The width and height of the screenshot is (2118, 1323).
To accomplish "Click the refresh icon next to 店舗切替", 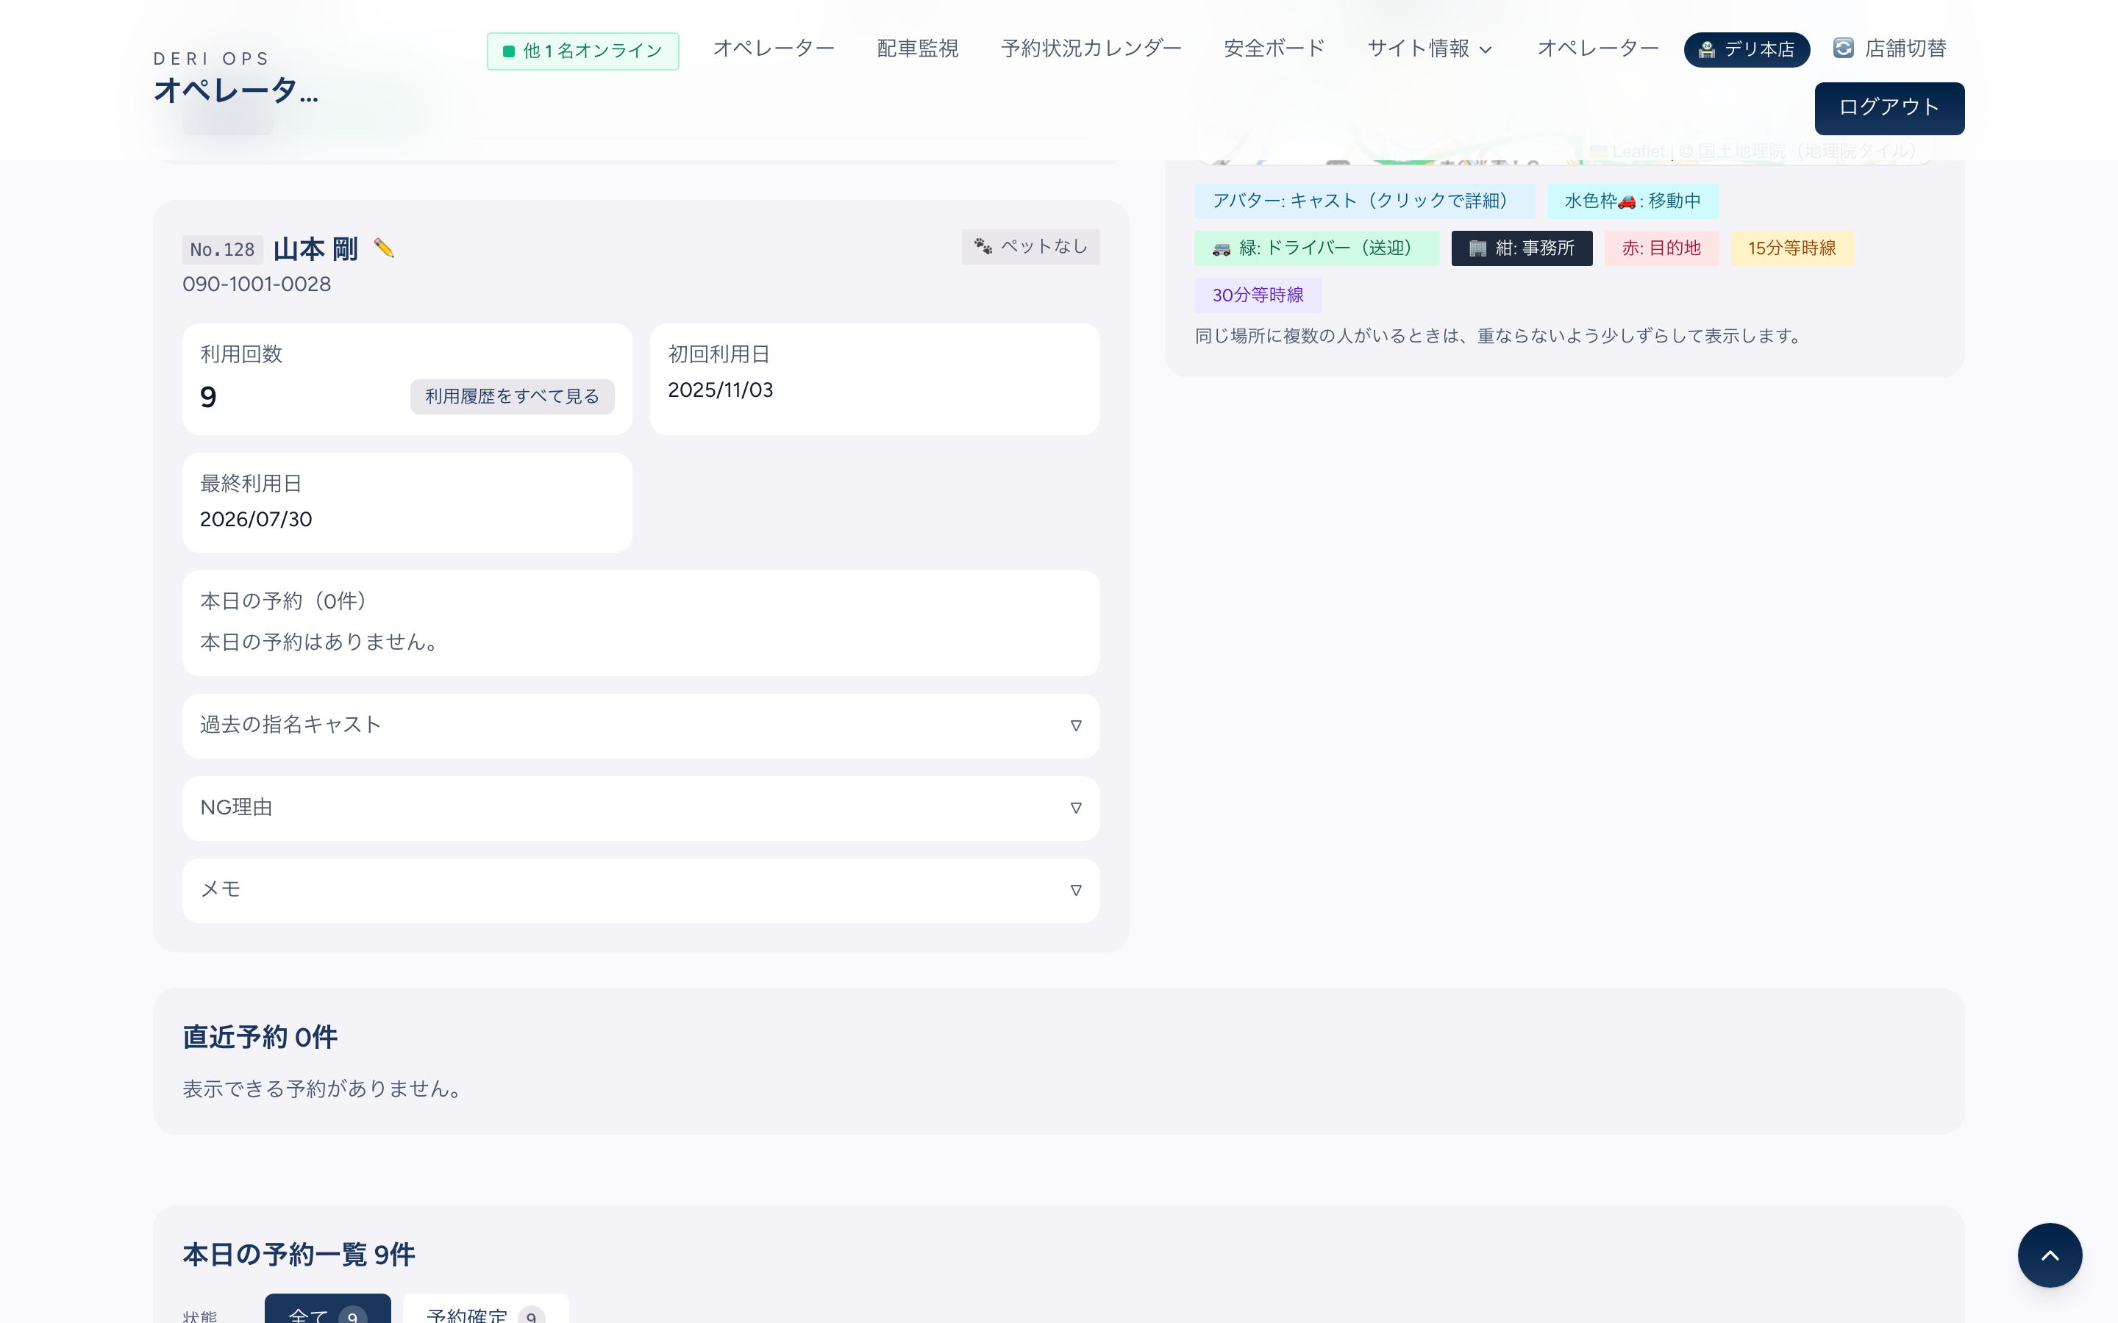I will [x=1843, y=49].
